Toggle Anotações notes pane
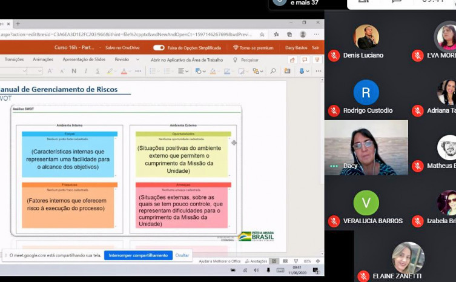456x282 pixels. (256, 261)
